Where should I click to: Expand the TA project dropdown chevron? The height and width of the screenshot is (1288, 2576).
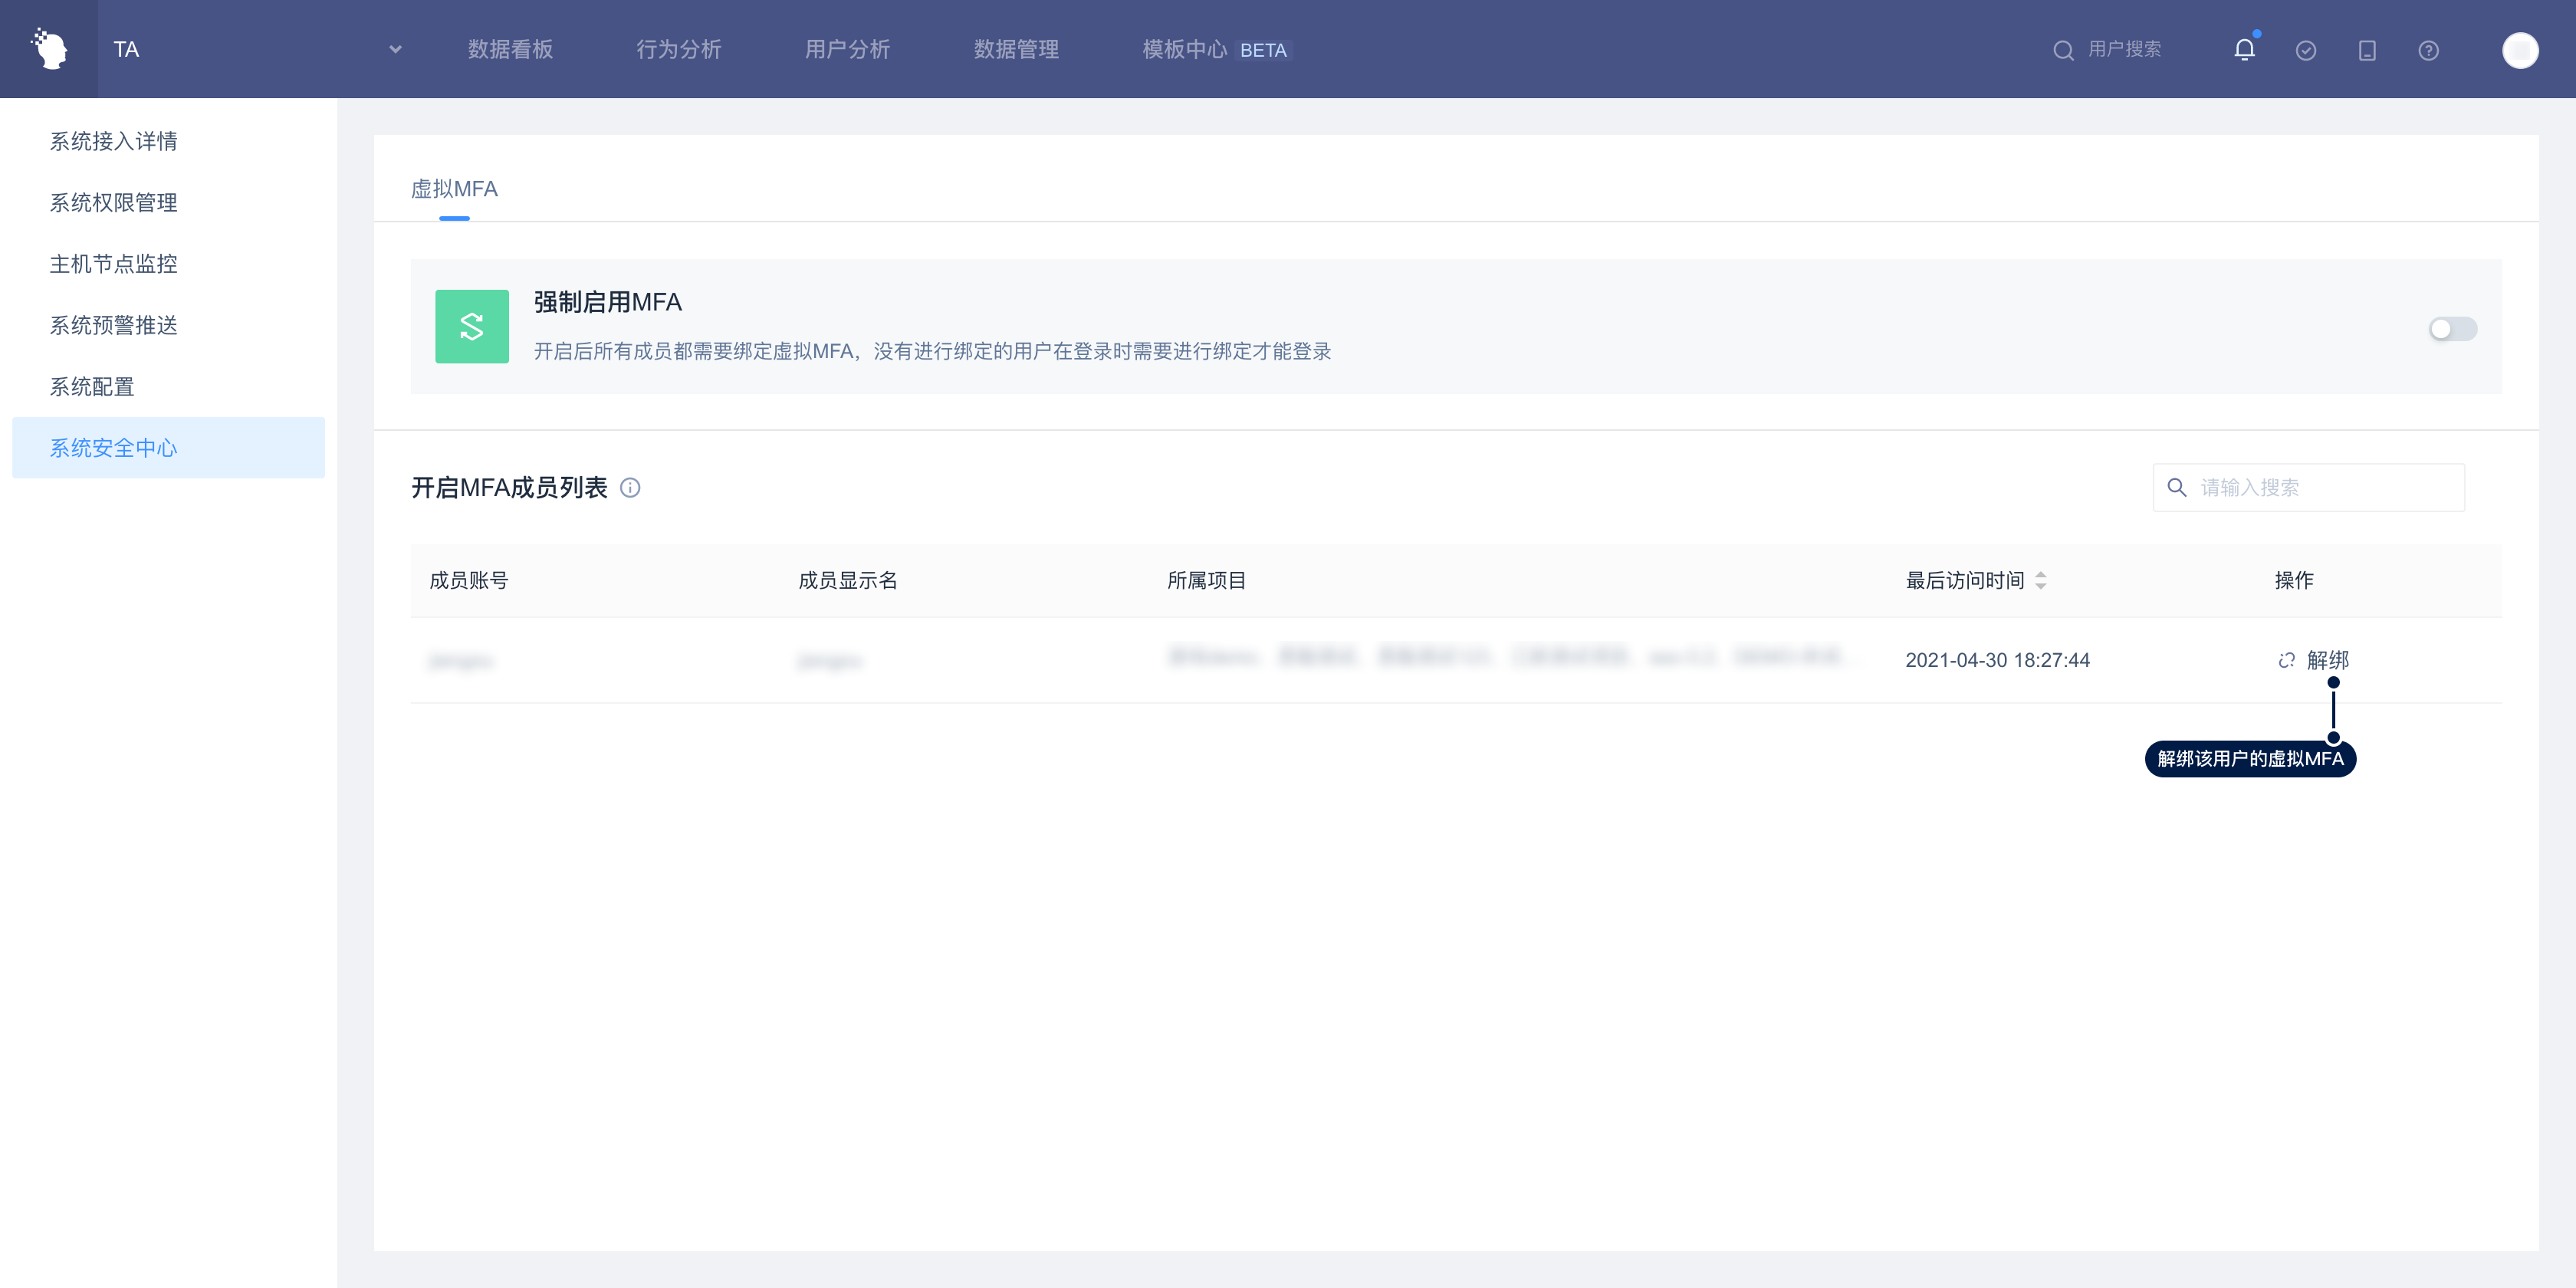(395, 49)
